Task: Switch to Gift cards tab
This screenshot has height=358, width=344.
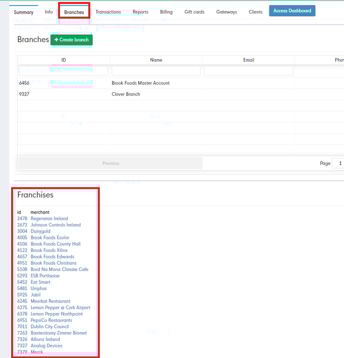Action: (194, 12)
